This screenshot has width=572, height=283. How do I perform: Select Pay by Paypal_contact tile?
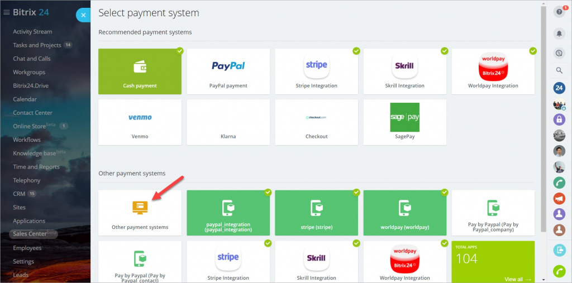coord(140,261)
